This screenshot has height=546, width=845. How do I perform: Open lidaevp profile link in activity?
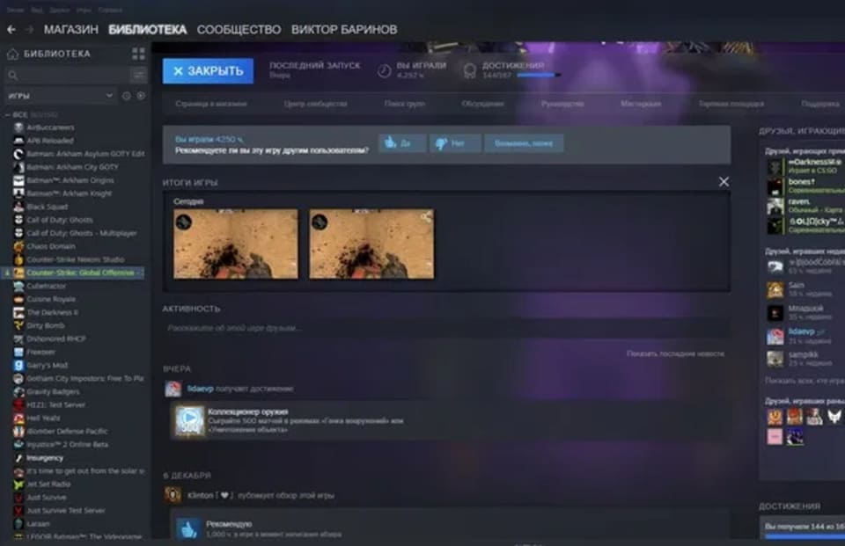201,389
